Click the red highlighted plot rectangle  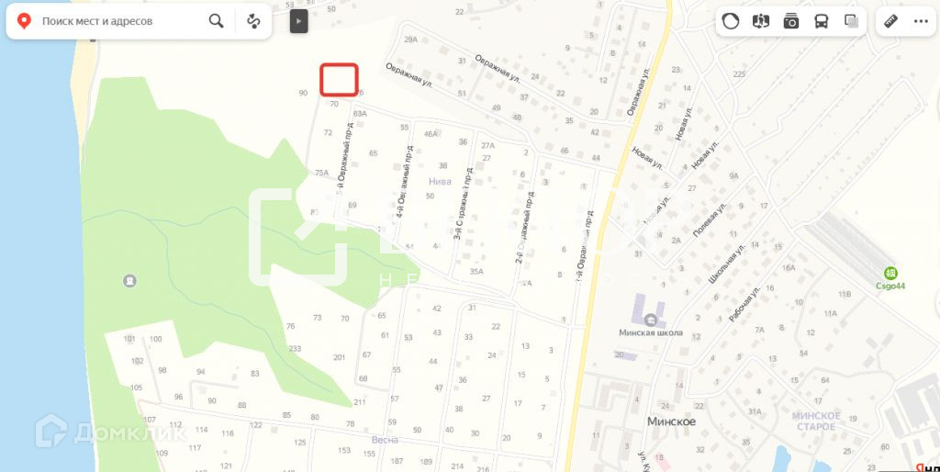[x=339, y=80]
